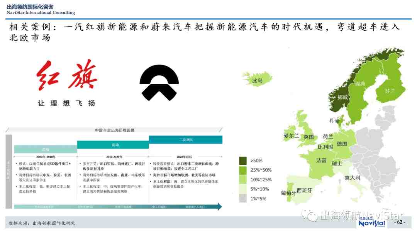
Task: Click the bullet 本土化程度：中
Action: point(113,189)
